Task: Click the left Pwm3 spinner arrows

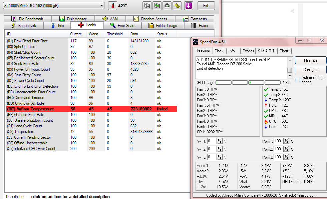Action: click(220, 157)
